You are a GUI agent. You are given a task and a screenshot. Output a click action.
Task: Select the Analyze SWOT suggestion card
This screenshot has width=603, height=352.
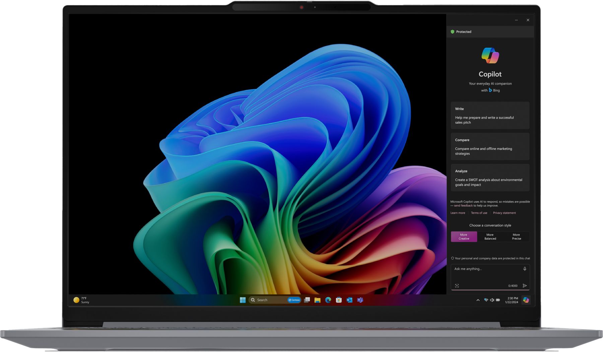coord(490,178)
